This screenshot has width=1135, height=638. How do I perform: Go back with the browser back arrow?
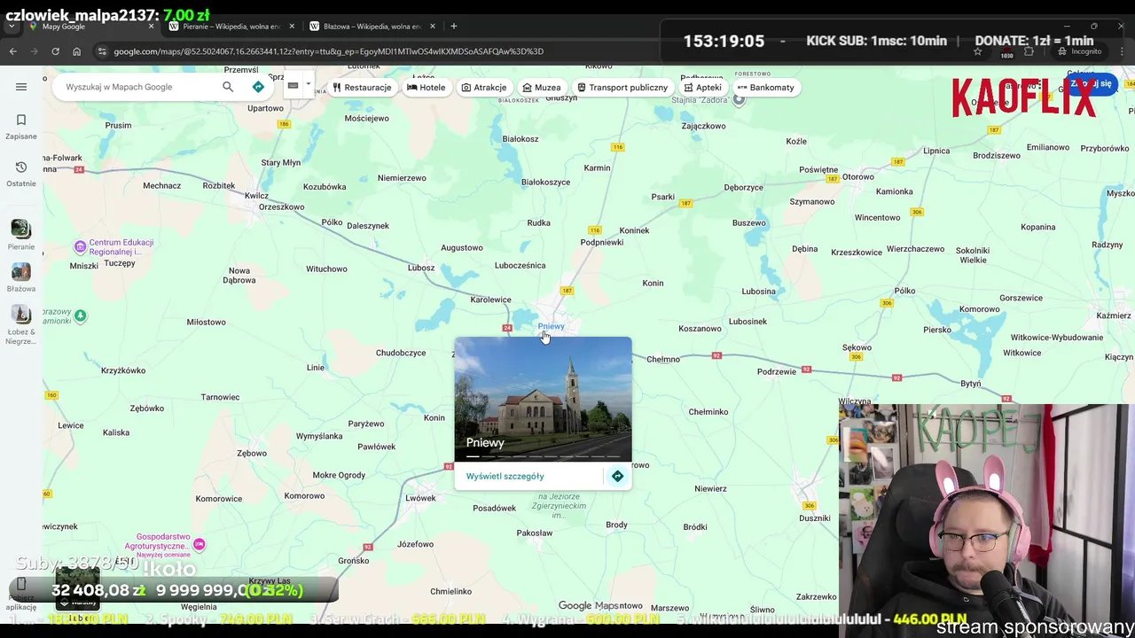(x=12, y=51)
